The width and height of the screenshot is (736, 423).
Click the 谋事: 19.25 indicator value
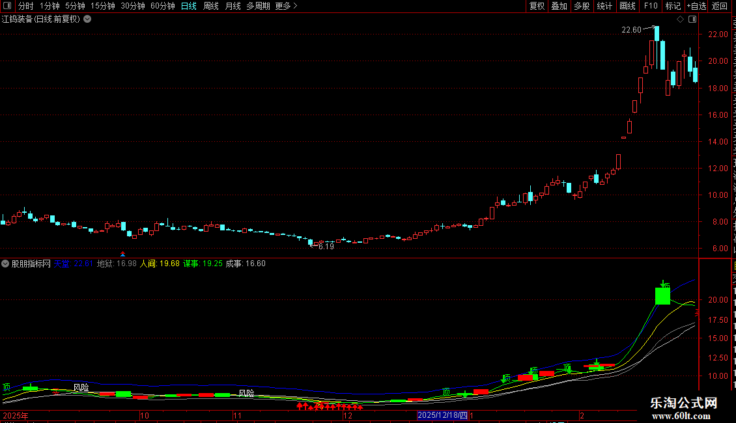[x=203, y=264]
